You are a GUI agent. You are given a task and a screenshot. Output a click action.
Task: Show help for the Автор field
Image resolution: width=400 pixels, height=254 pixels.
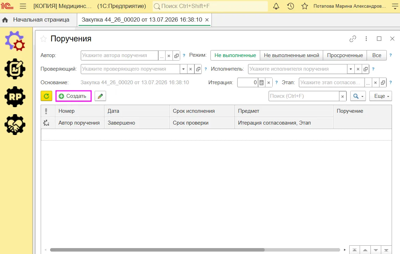click(184, 55)
